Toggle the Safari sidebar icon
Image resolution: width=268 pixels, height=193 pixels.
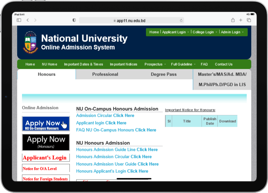(x=19, y=20)
